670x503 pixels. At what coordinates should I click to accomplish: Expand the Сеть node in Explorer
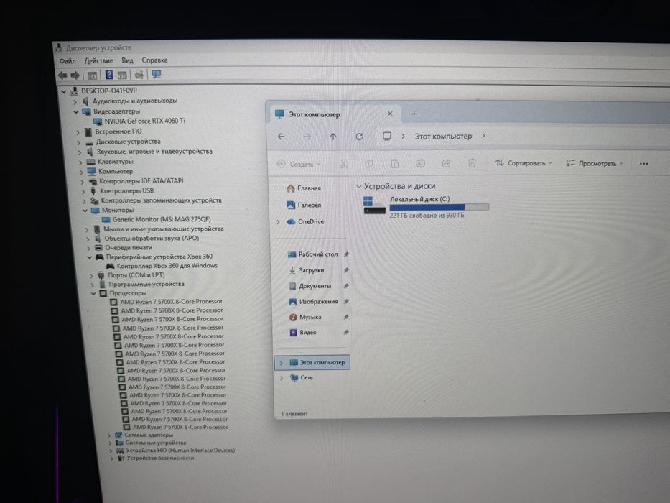[282, 378]
